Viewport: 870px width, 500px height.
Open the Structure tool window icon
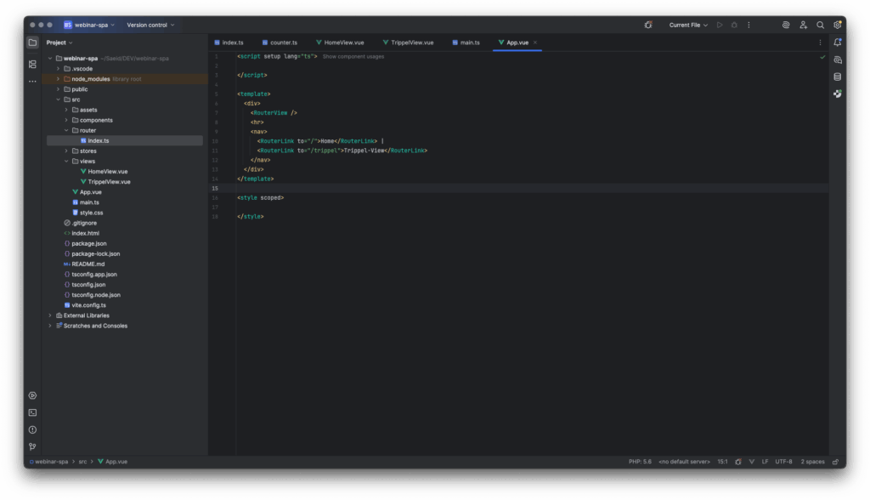click(x=32, y=64)
